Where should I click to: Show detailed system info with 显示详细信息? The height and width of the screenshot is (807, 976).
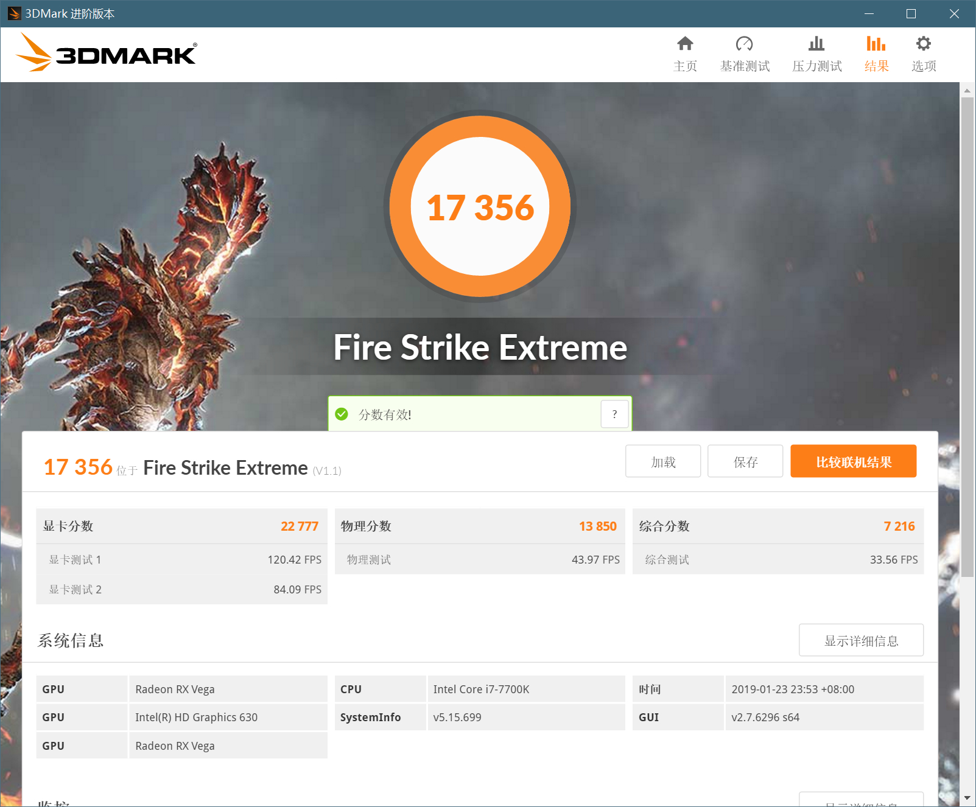[x=861, y=640]
